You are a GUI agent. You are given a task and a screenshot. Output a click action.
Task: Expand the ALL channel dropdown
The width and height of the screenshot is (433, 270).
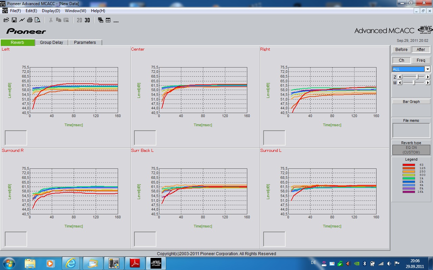[428, 69]
